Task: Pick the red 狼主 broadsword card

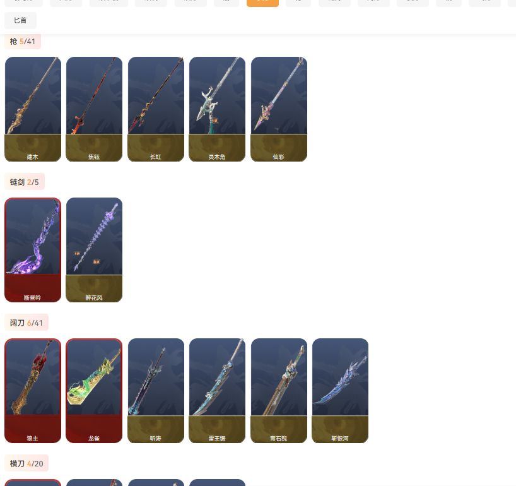Action: 33,391
